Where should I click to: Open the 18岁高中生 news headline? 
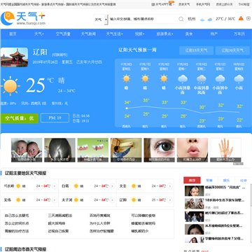225,200
